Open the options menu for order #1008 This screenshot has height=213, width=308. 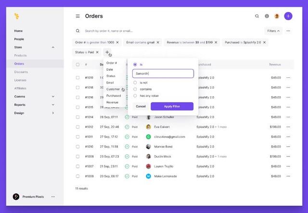tap(288, 156)
